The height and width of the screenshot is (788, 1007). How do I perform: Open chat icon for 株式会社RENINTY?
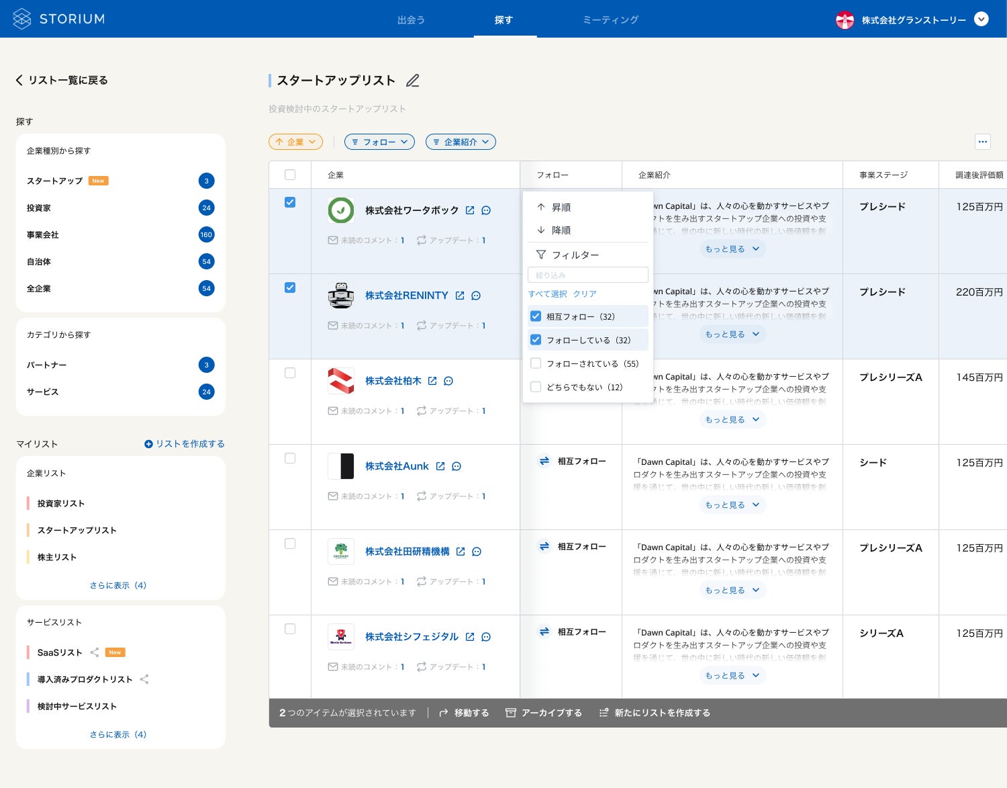click(x=476, y=296)
